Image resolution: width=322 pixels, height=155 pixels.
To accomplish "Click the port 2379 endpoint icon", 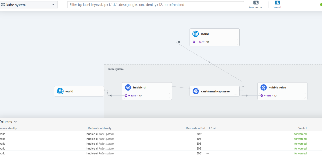I will [194, 42].
